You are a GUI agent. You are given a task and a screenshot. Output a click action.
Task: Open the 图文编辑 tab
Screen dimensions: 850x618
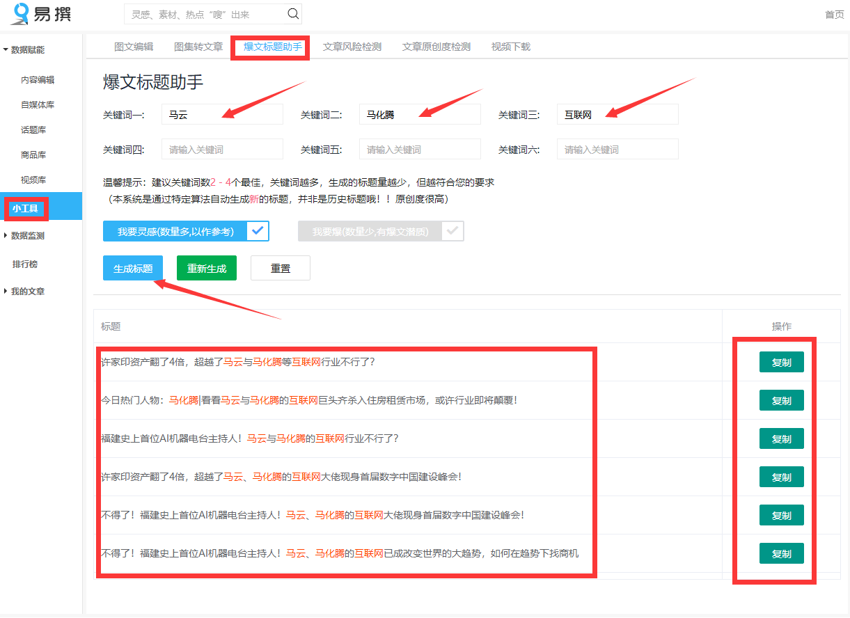point(134,47)
